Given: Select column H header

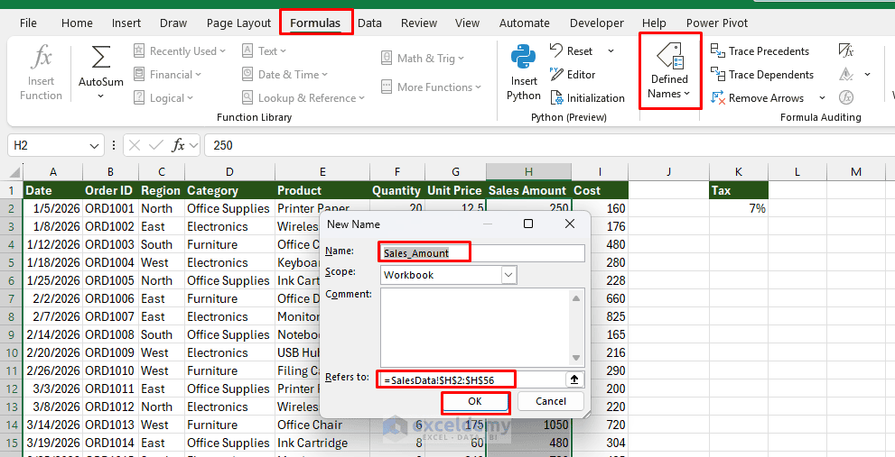Looking at the screenshot, I should tap(528, 172).
